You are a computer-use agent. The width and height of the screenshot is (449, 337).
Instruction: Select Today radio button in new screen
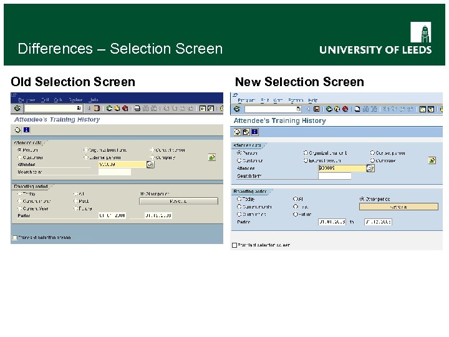pos(239,198)
